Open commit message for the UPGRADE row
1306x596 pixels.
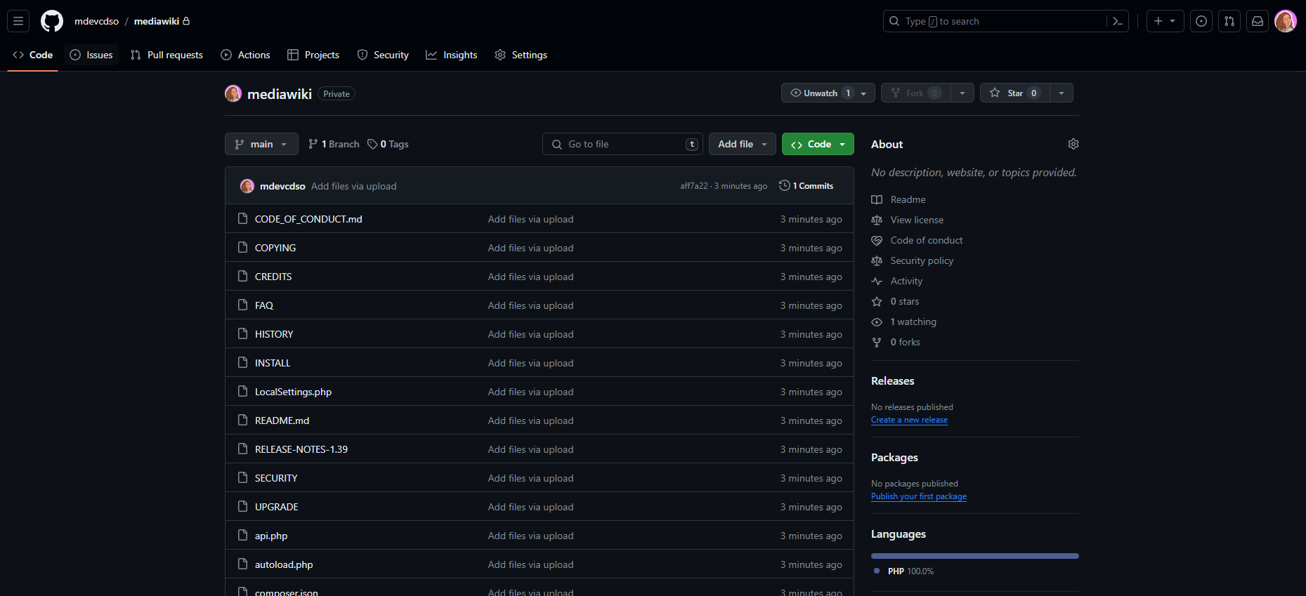click(530, 507)
